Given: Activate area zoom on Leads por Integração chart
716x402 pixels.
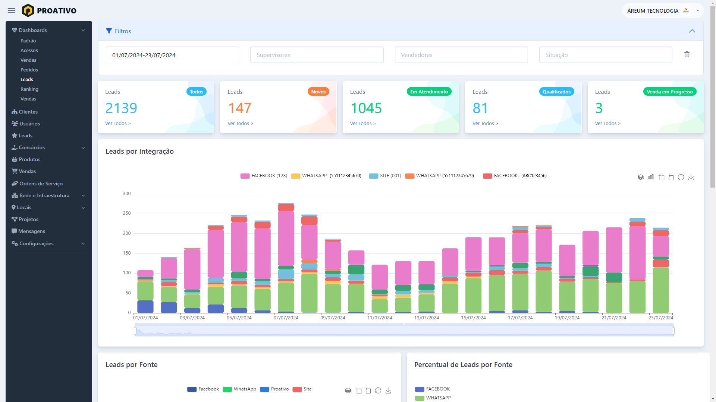Looking at the screenshot, I should click(661, 177).
